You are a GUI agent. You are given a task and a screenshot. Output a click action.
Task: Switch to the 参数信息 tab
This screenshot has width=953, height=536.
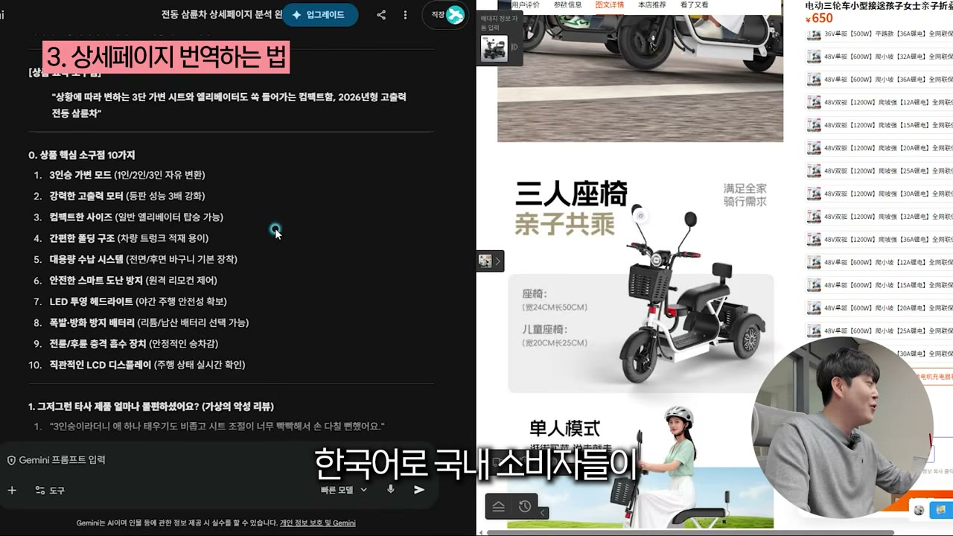click(568, 4)
